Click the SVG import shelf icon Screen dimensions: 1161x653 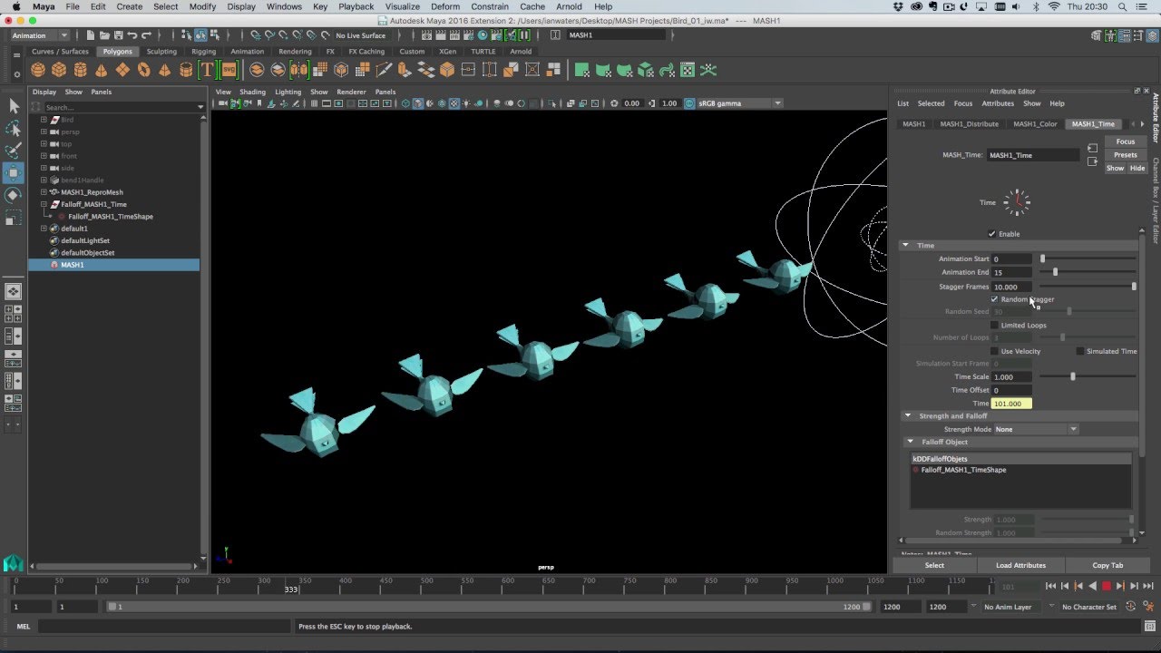point(229,70)
